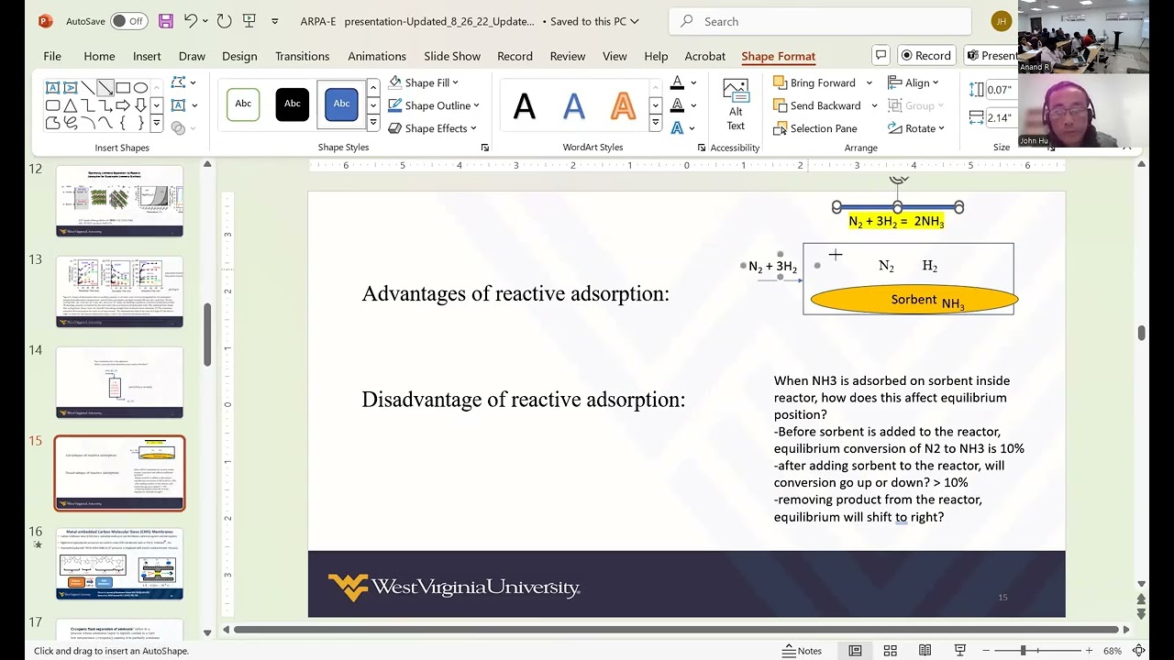
Task: Open the Selection Pane
Action: click(815, 128)
